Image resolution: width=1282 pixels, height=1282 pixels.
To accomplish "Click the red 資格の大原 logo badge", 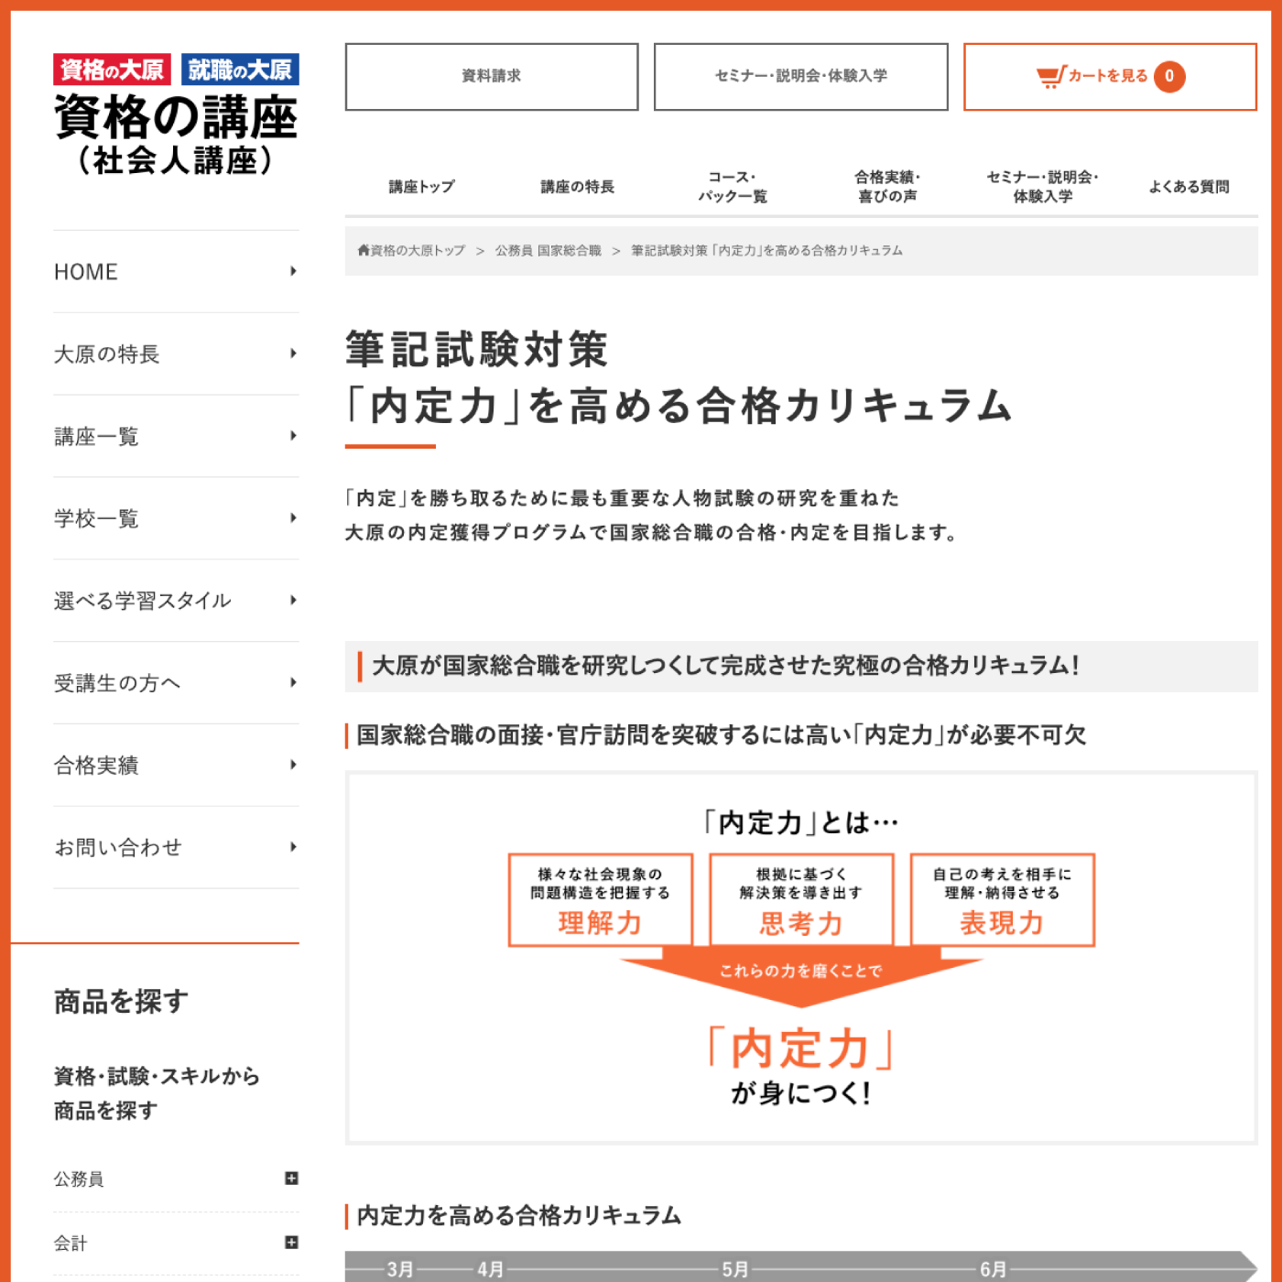I will (x=112, y=70).
